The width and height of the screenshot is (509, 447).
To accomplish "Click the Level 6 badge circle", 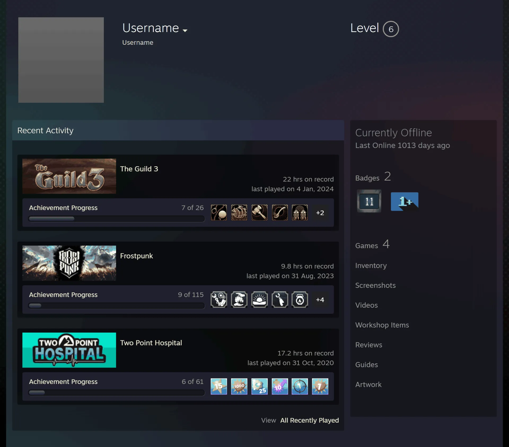I will [391, 29].
